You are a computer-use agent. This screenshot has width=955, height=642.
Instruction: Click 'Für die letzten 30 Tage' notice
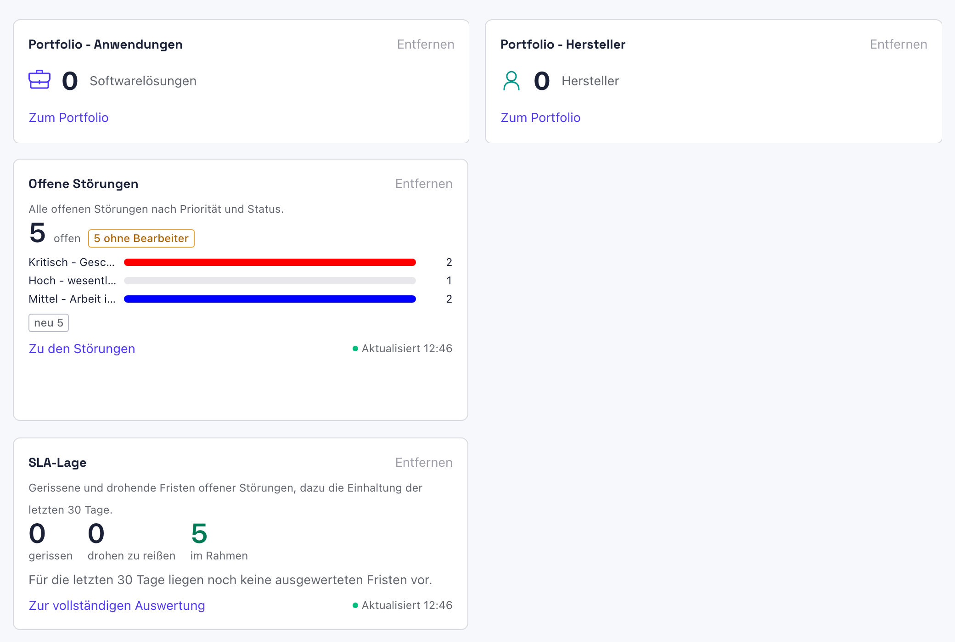(230, 580)
